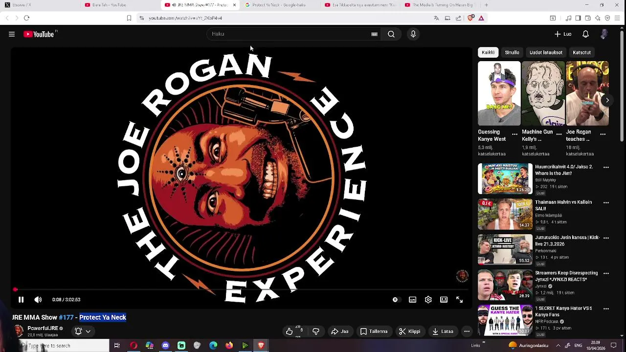Click the #177 hashtag link in title
This screenshot has width=626, height=352.
(x=66, y=317)
